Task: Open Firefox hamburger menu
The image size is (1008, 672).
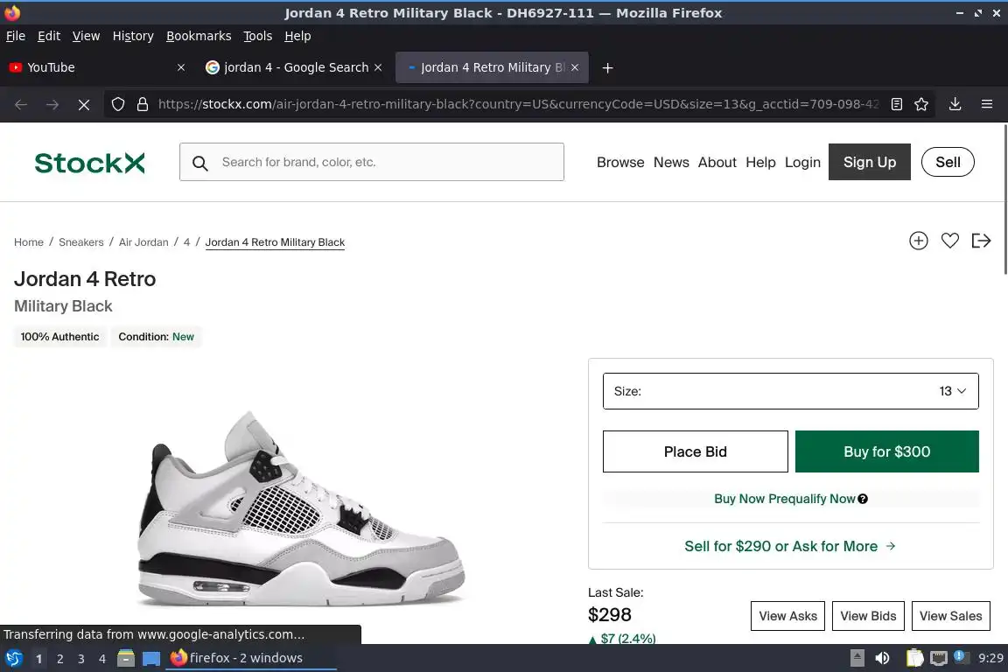Action: 987,104
